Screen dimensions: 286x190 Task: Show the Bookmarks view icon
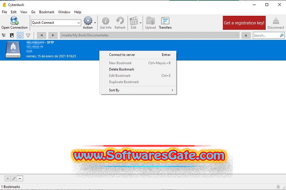coord(12,35)
